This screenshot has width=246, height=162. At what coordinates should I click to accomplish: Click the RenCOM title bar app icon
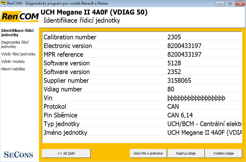(3, 3)
